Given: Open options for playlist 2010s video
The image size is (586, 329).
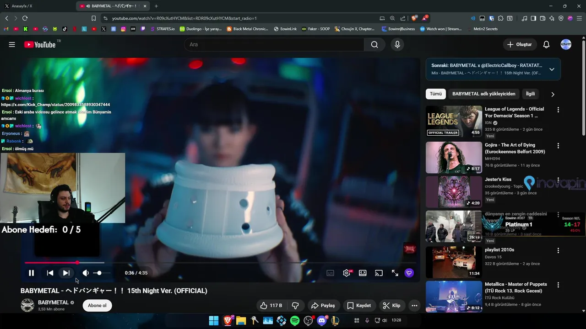Looking at the screenshot, I should click(558, 250).
